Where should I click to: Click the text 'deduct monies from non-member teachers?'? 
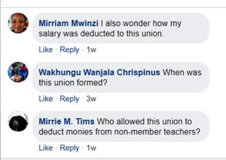(x=119, y=132)
